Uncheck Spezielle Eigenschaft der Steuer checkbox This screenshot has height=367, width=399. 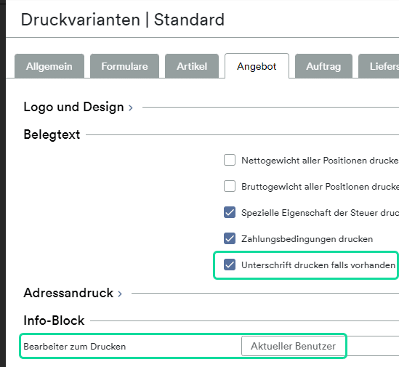(230, 212)
